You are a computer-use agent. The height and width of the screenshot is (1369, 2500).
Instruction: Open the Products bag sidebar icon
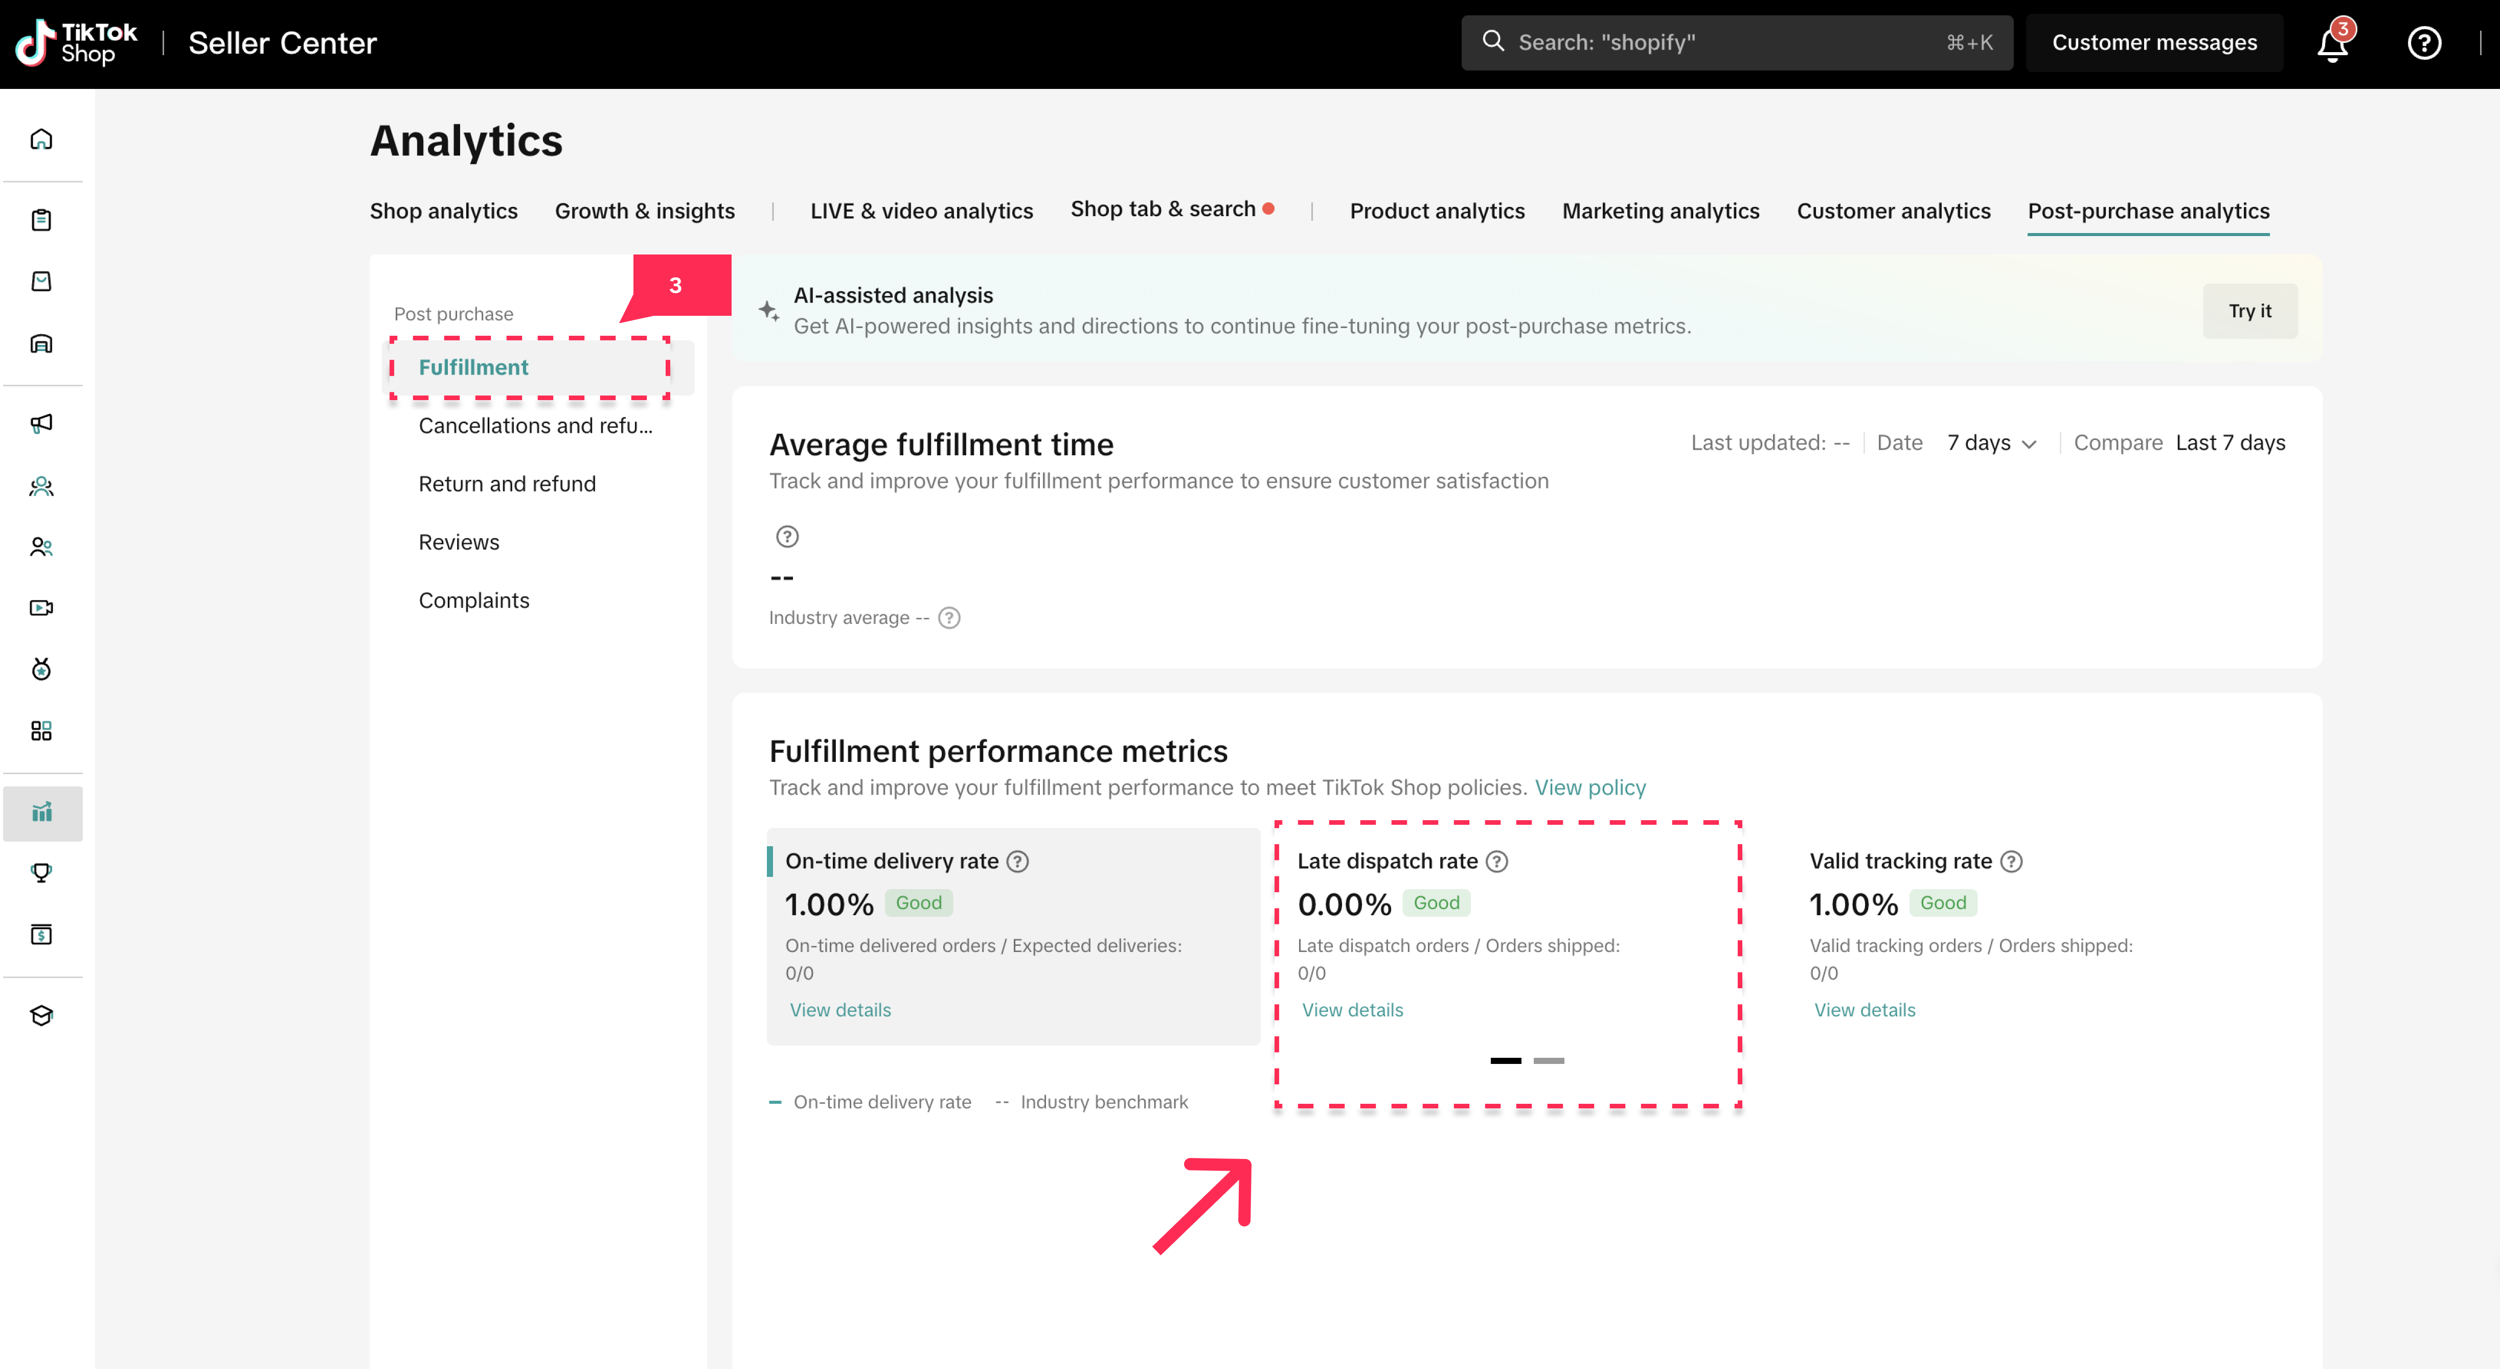pos(42,282)
